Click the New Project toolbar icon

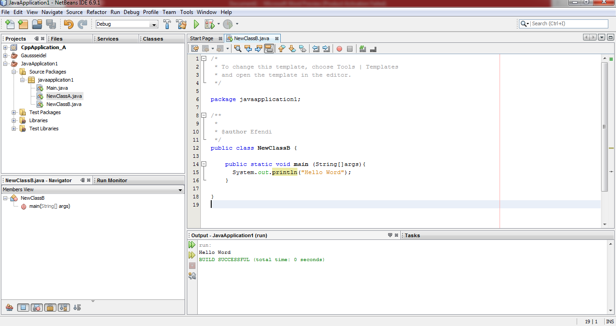click(23, 24)
